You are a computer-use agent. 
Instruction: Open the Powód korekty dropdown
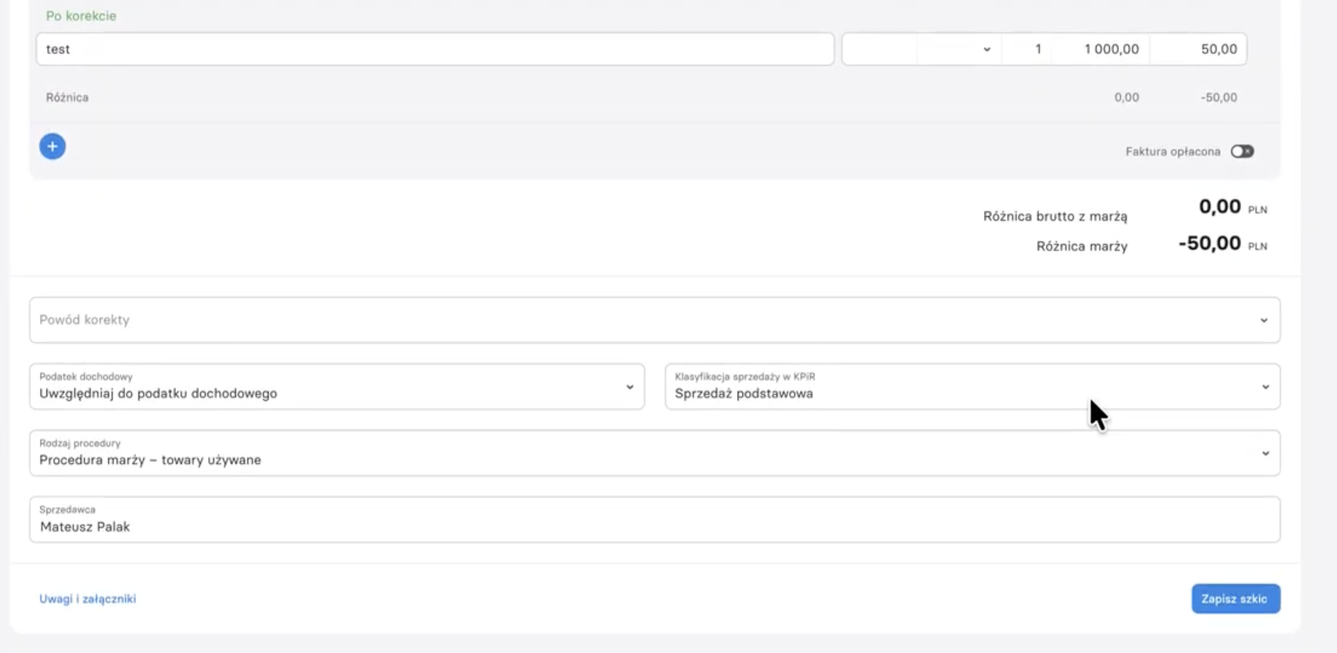coord(655,320)
